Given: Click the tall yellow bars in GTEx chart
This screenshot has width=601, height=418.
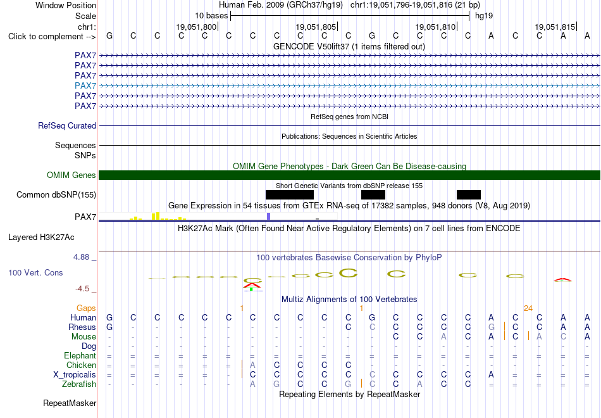Looking at the screenshot, I should tap(156, 216).
